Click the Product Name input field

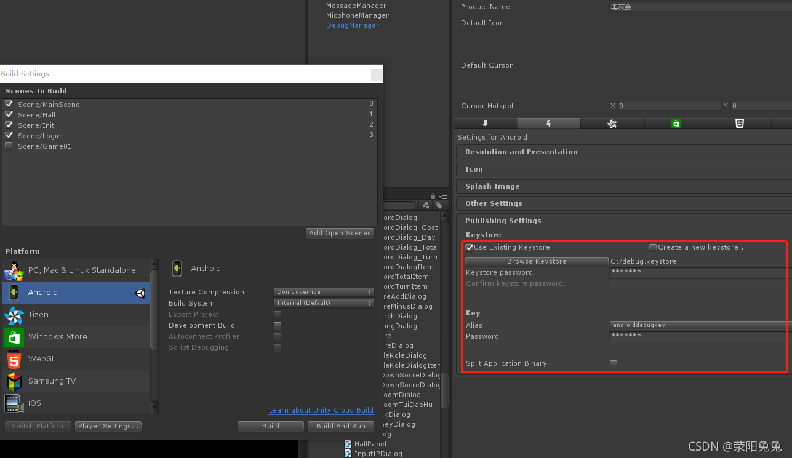(x=701, y=7)
